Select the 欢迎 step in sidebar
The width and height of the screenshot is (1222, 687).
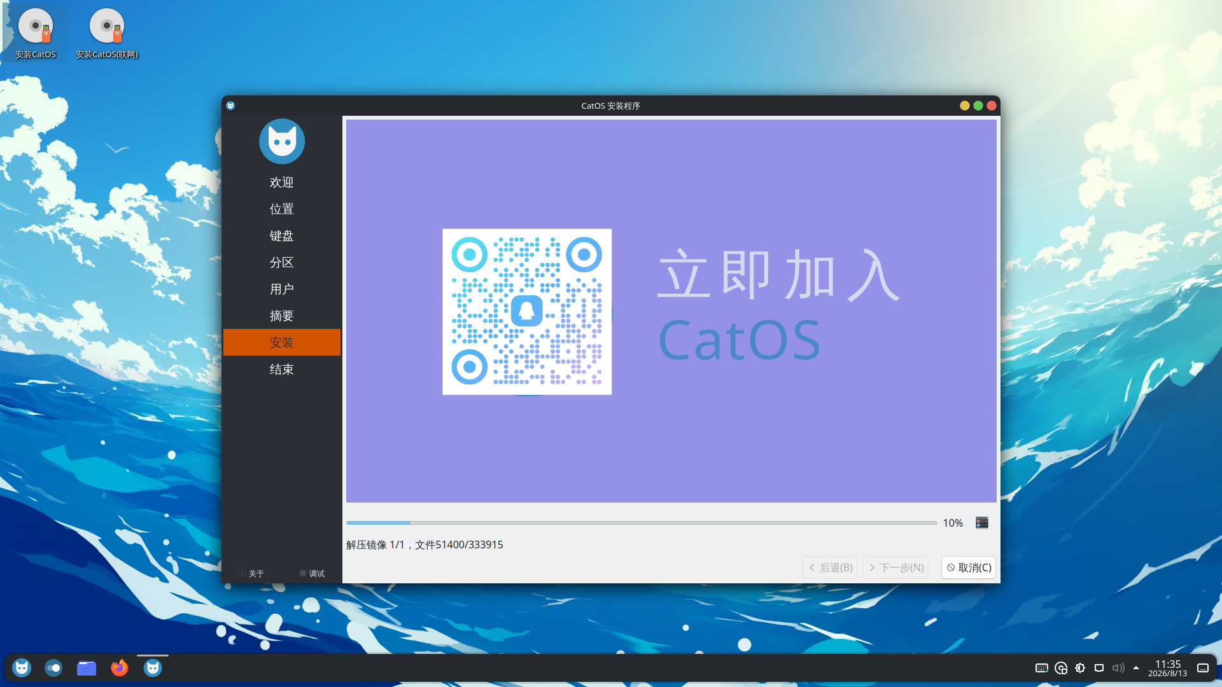(282, 183)
